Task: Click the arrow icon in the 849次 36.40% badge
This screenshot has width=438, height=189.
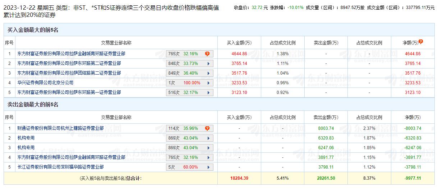Action: (x=208, y=73)
